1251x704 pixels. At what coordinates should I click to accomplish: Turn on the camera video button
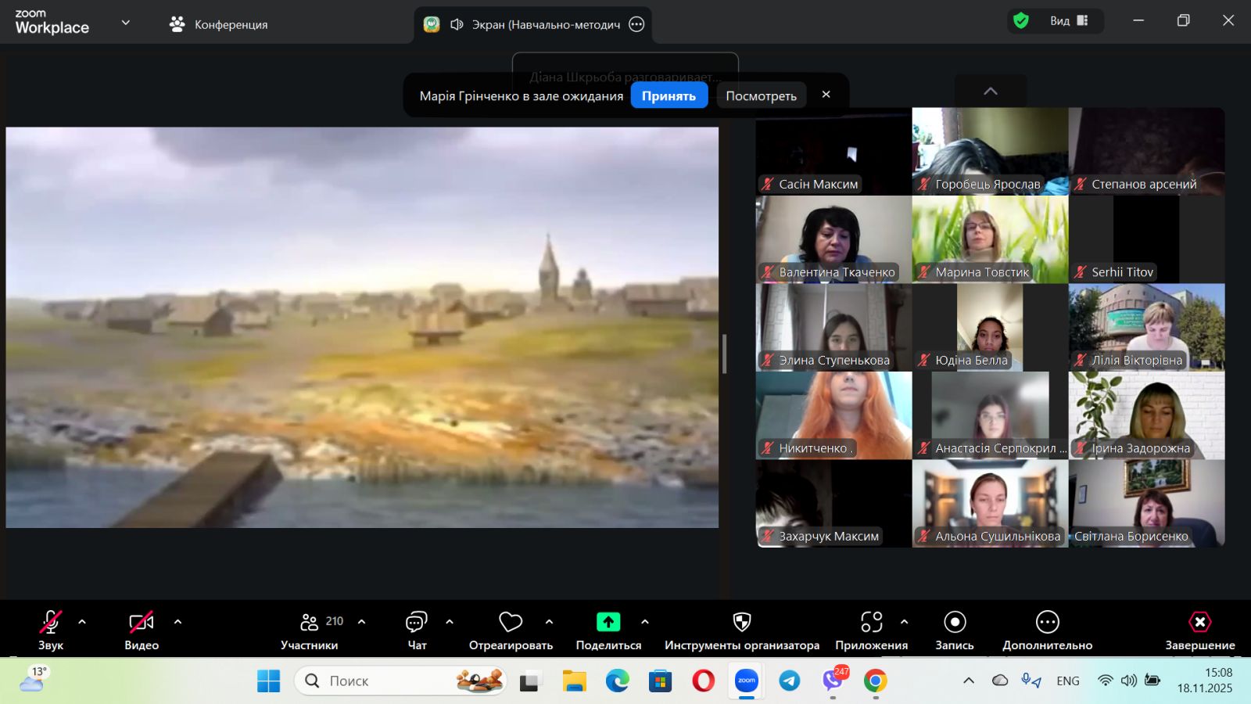coord(142,623)
